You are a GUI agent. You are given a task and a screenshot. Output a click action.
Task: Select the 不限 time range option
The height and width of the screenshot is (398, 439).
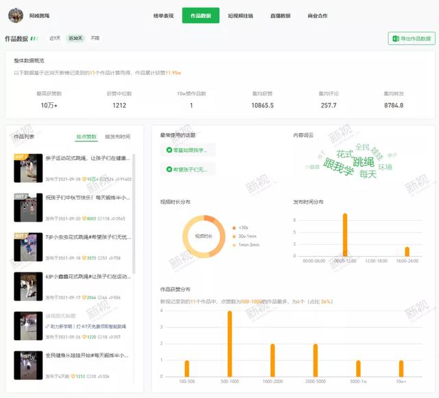click(95, 38)
